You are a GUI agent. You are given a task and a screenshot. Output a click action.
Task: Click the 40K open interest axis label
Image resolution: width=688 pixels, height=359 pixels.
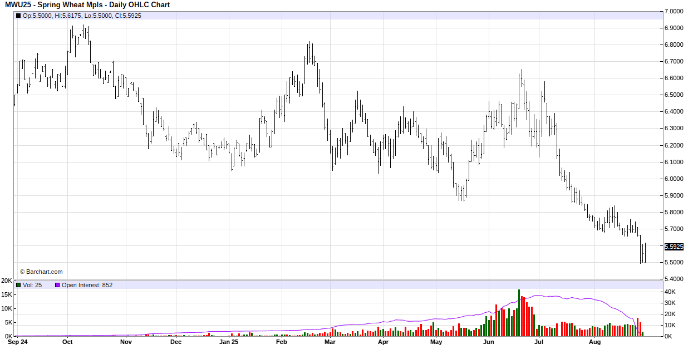point(670,292)
